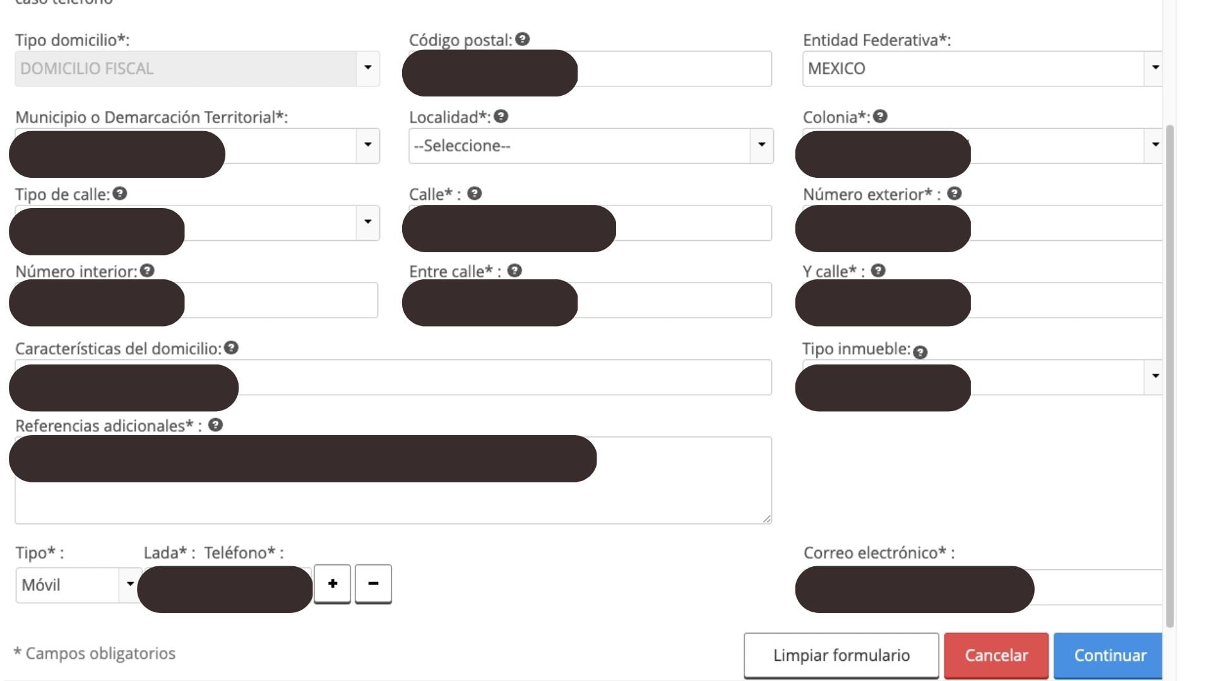Expand the Entidad Federativa dropdown
The image size is (1212, 681).
coord(1155,68)
